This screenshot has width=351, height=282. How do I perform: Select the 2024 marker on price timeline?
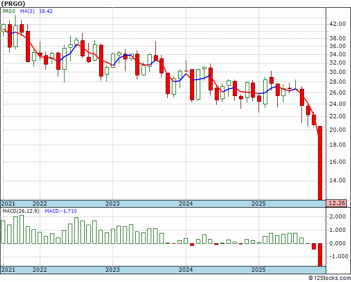pyautogui.click(x=186, y=203)
